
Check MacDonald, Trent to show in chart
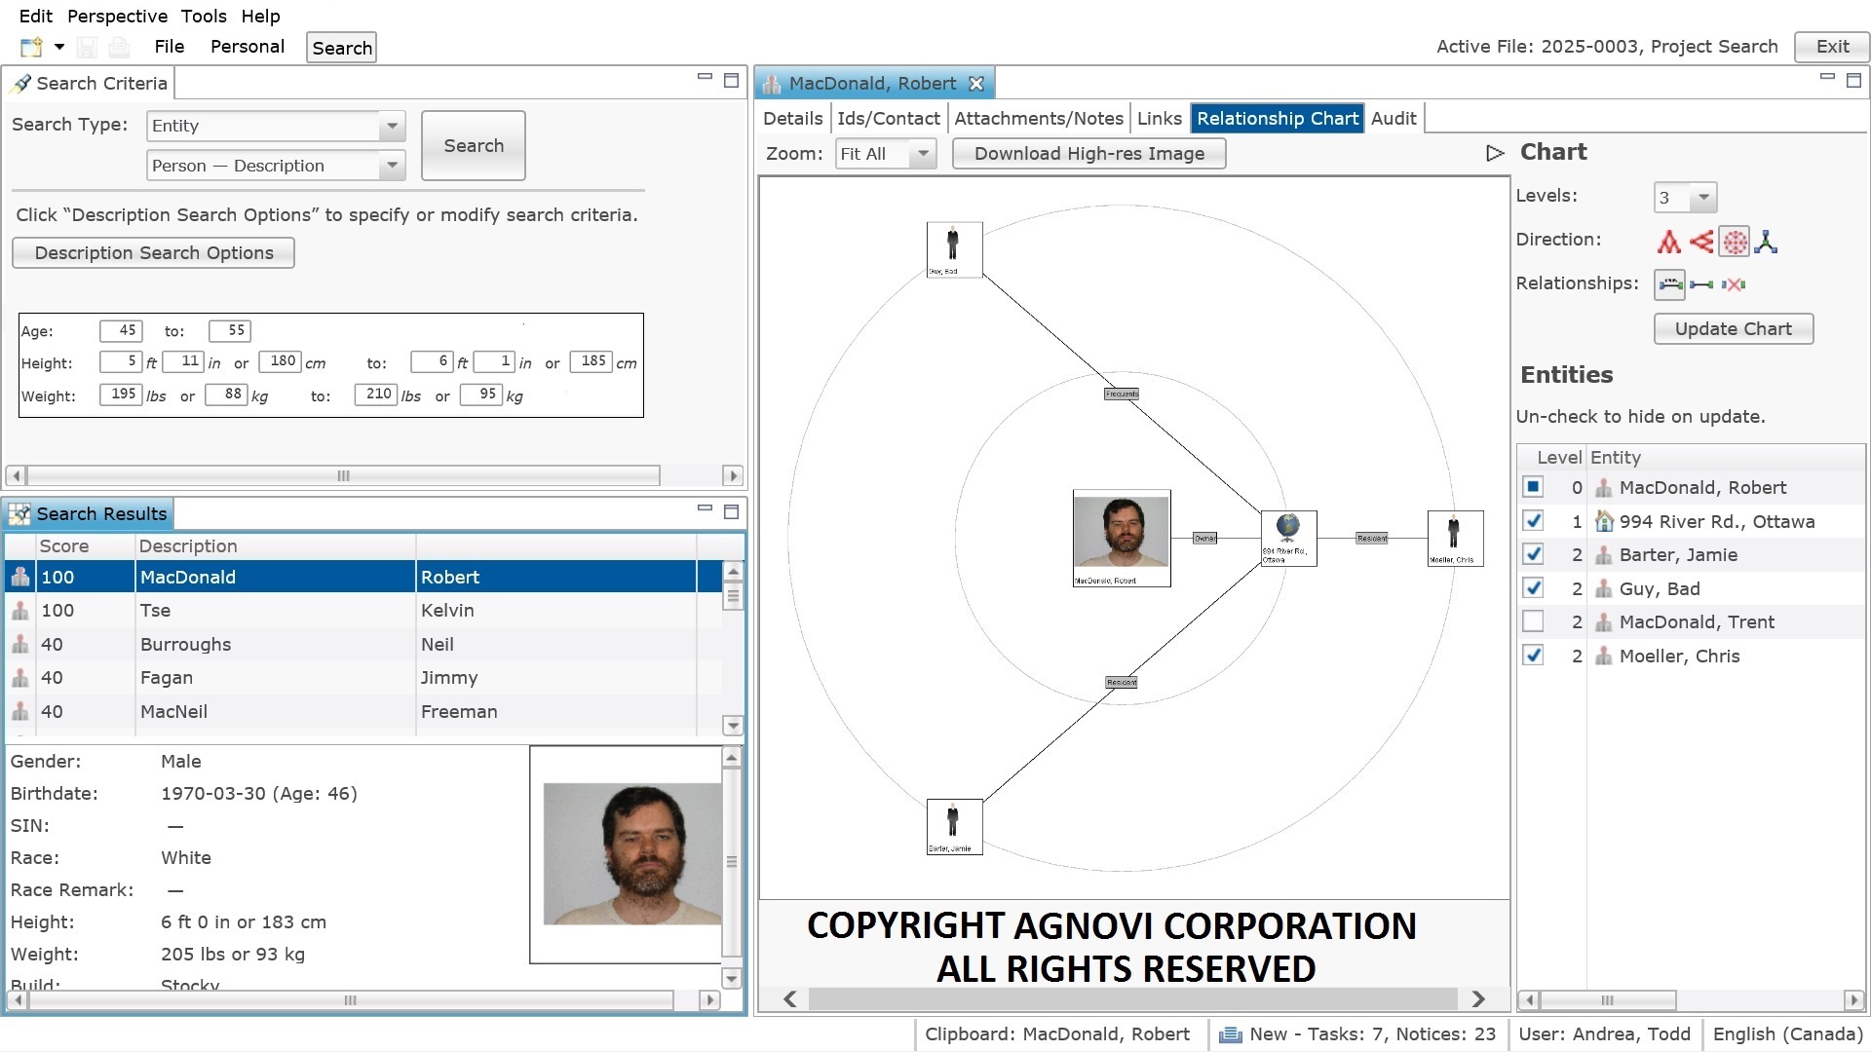pos(1534,621)
